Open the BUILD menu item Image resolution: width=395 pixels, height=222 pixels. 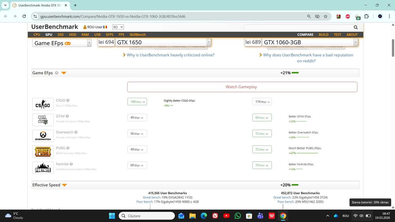pos(324,35)
